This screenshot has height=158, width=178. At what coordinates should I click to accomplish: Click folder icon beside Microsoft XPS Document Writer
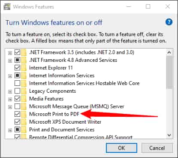click(24, 122)
